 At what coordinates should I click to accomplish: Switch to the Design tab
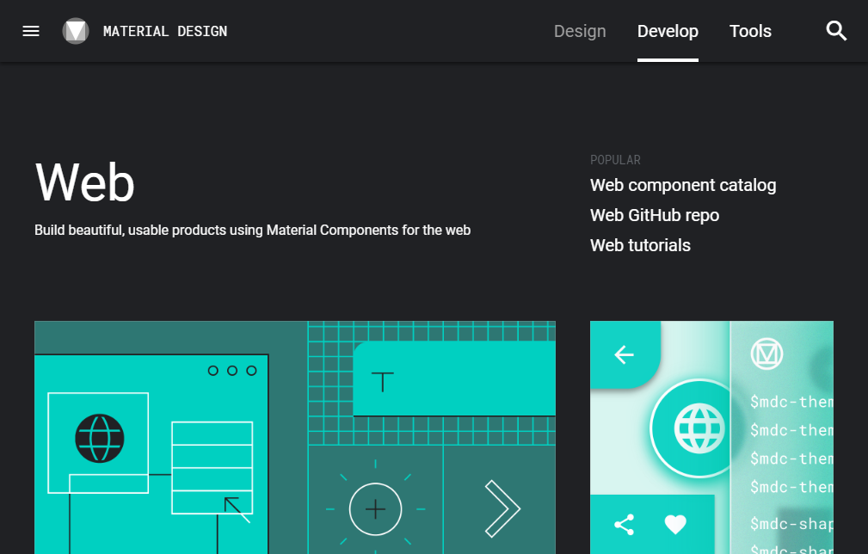click(x=580, y=31)
